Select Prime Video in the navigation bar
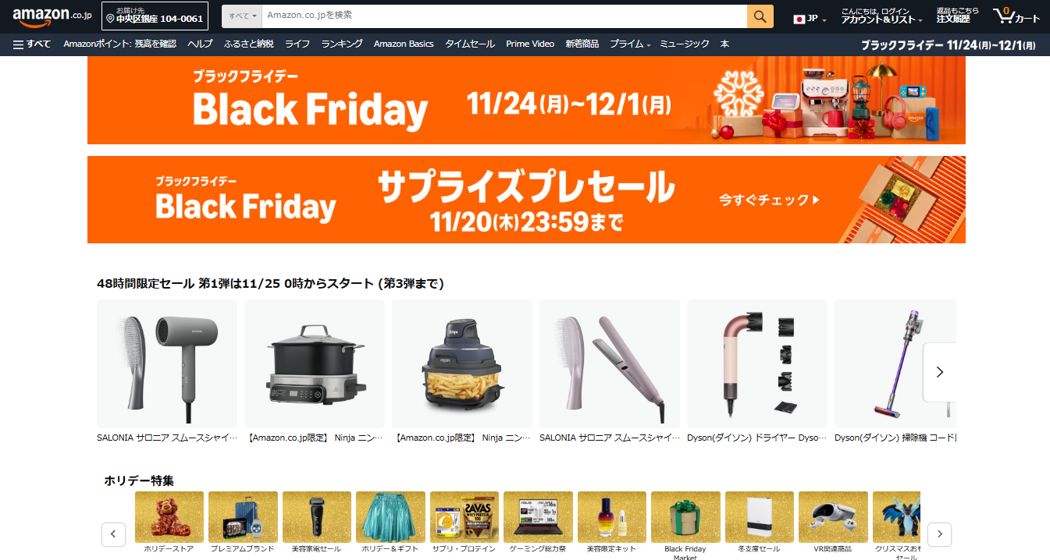Viewport: 1050px width, 560px height. [x=530, y=44]
